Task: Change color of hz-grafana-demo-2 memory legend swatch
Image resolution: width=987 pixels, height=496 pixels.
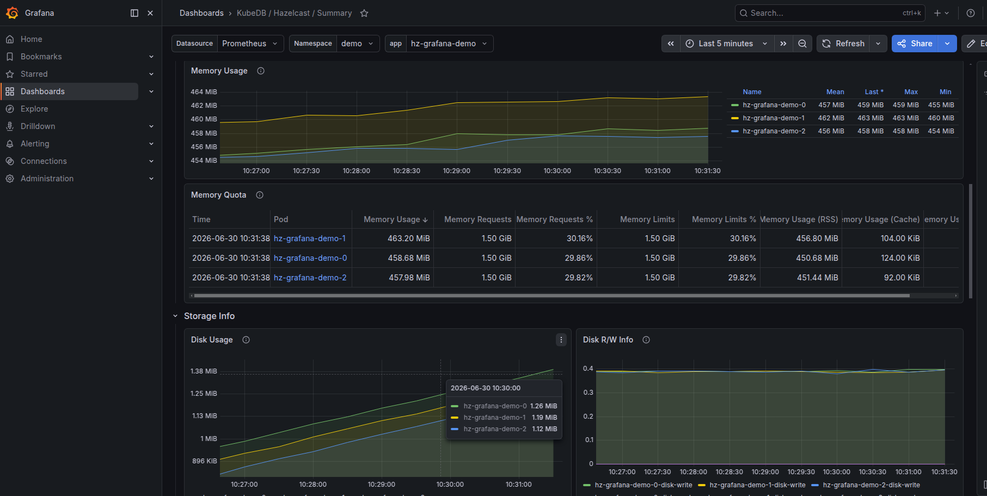Action: click(x=735, y=131)
